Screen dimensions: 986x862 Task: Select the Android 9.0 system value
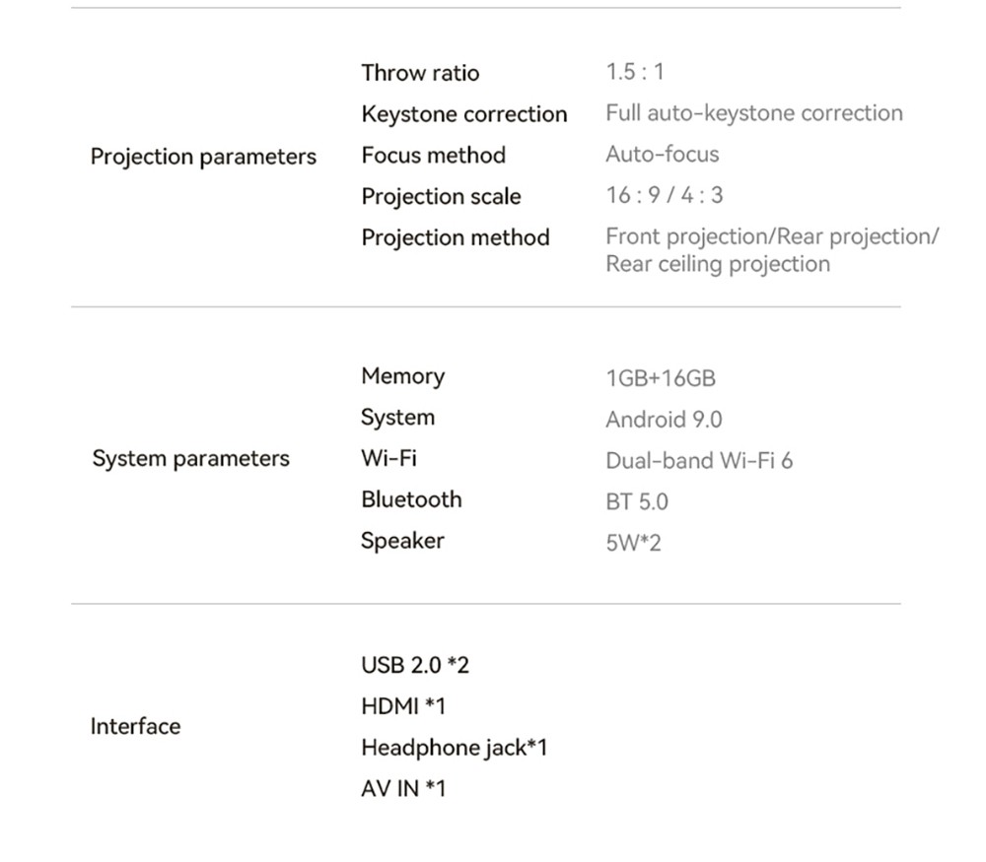pyautogui.click(x=664, y=420)
